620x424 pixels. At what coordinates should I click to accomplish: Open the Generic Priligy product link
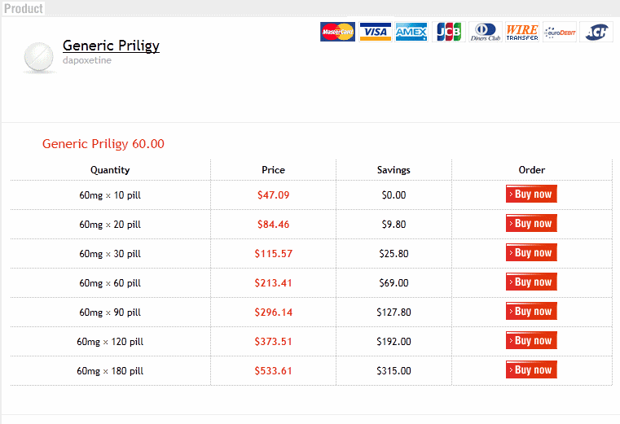click(x=111, y=46)
